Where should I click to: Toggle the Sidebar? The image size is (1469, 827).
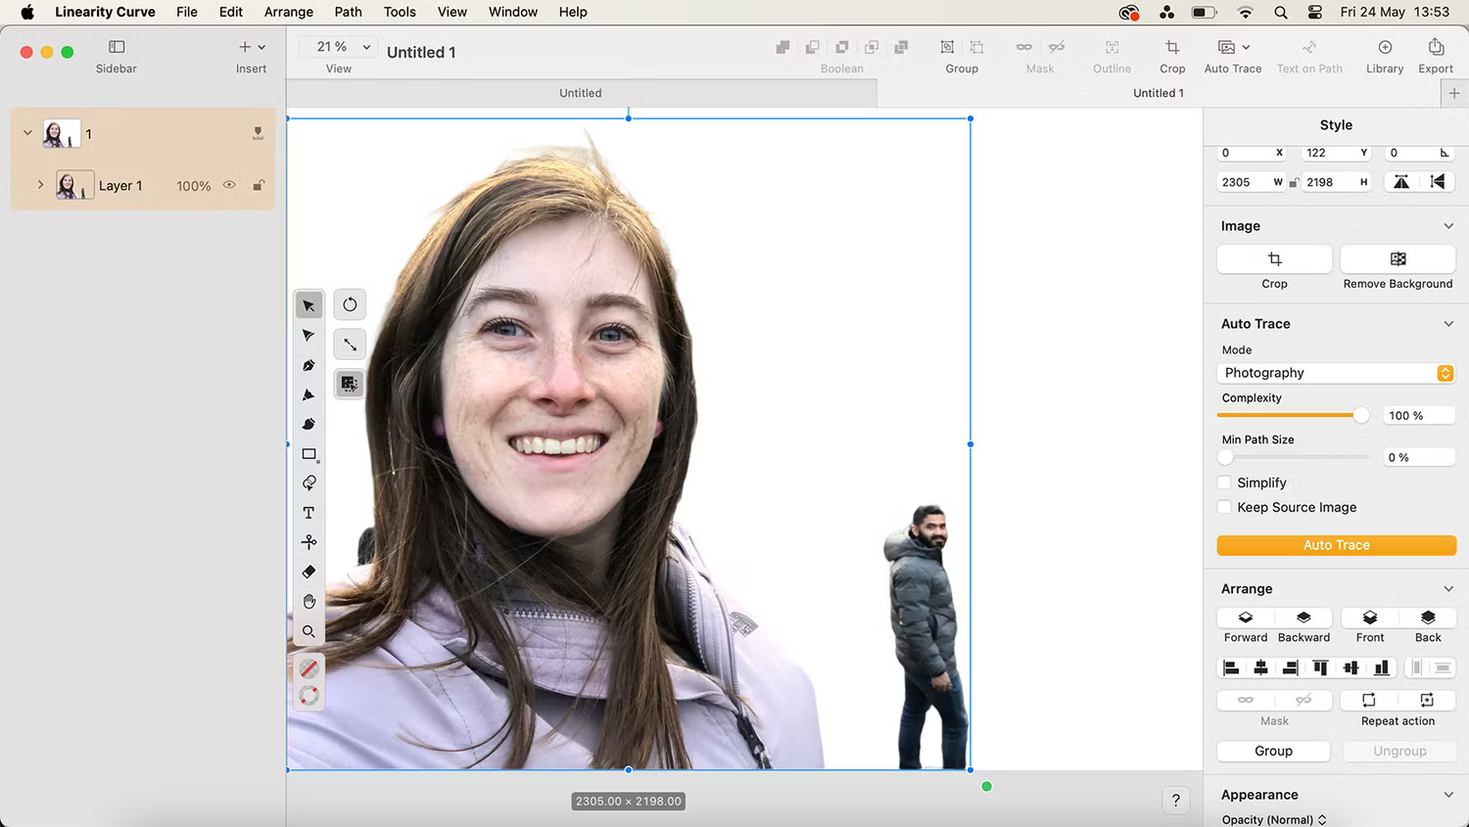[x=117, y=47]
